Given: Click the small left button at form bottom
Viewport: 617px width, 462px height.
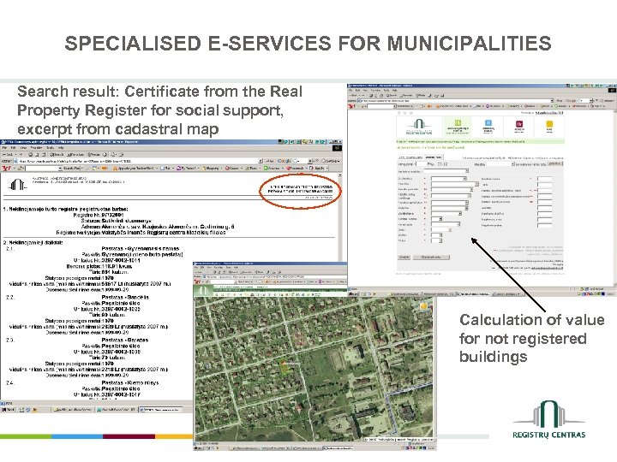Looking at the screenshot, I should coord(404,258).
